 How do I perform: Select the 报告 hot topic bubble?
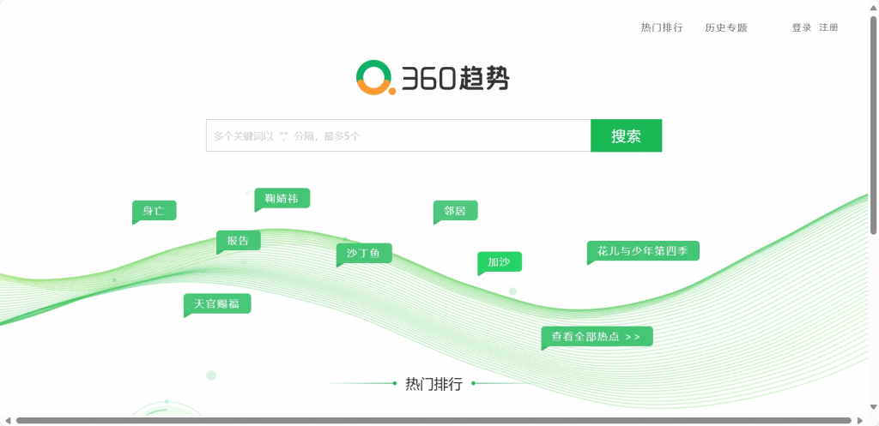click(239, 241)
